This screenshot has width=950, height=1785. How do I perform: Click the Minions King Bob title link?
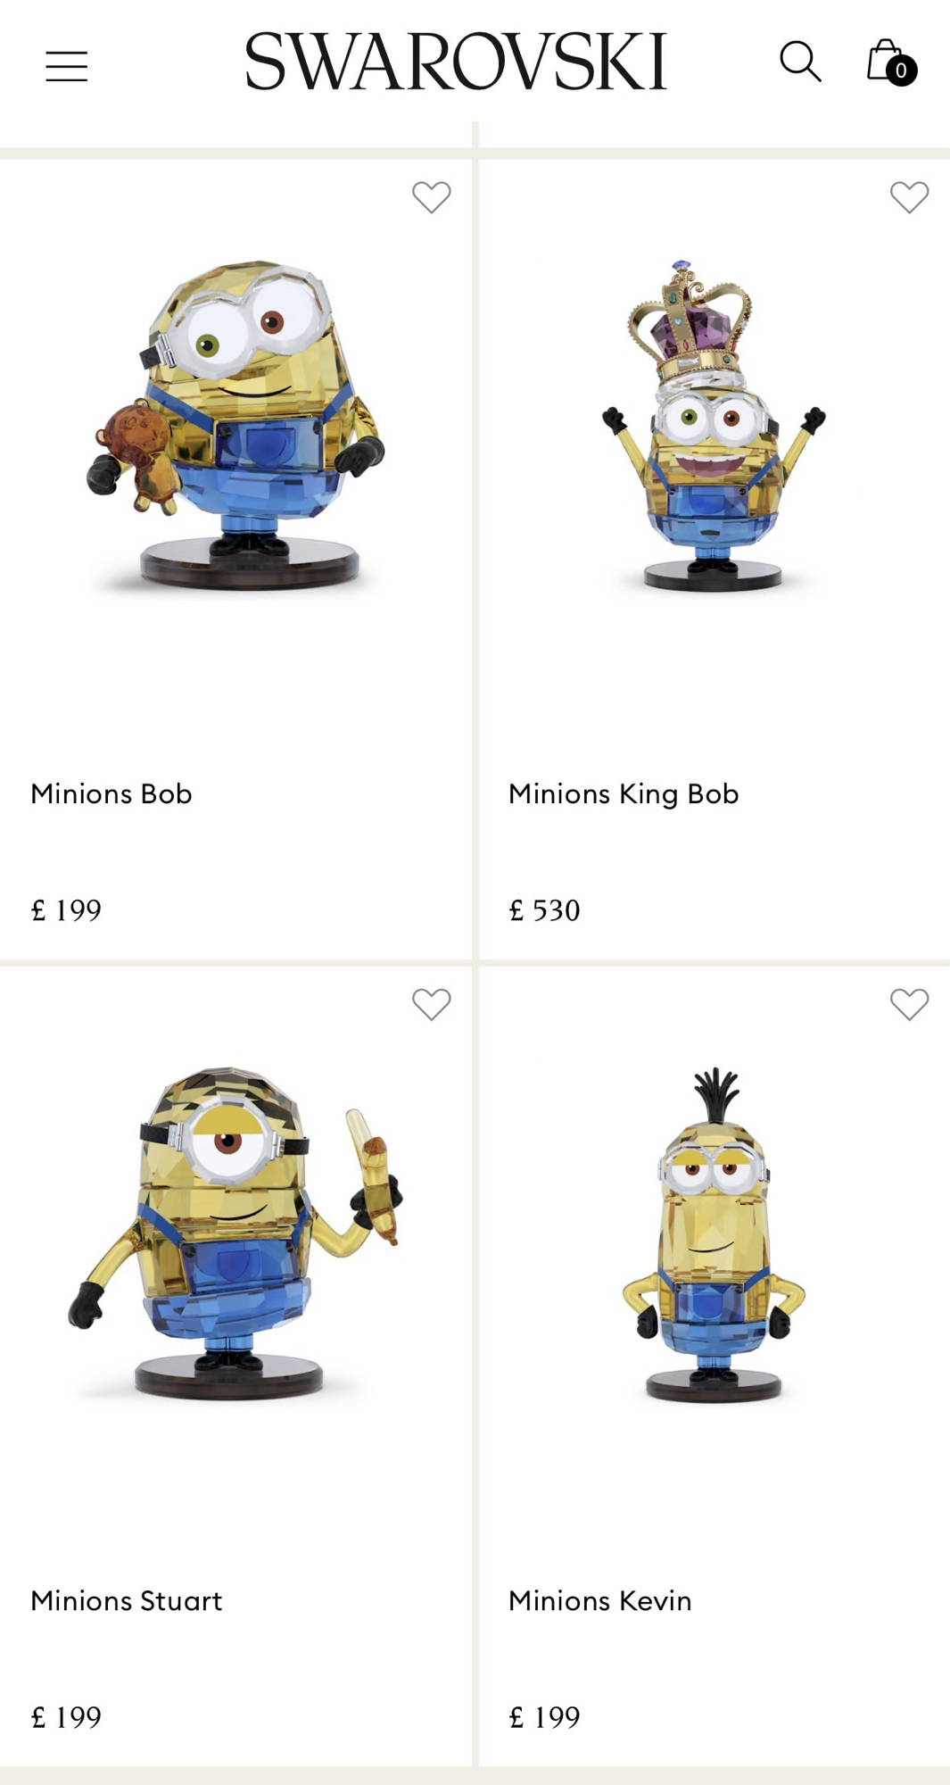click(624, 793)
